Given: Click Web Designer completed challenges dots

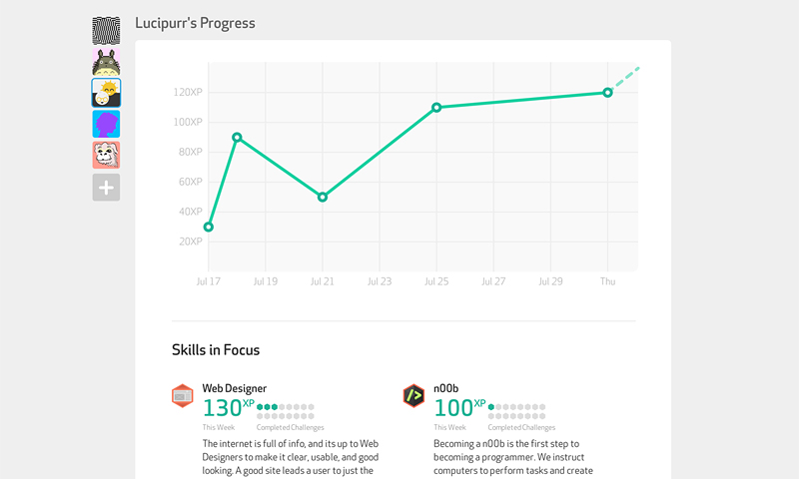Looking at the screenshot, I should [x=286, y=411].
